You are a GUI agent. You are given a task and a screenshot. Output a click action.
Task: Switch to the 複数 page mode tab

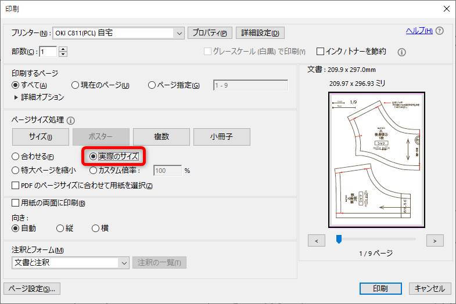click(161, 137)
